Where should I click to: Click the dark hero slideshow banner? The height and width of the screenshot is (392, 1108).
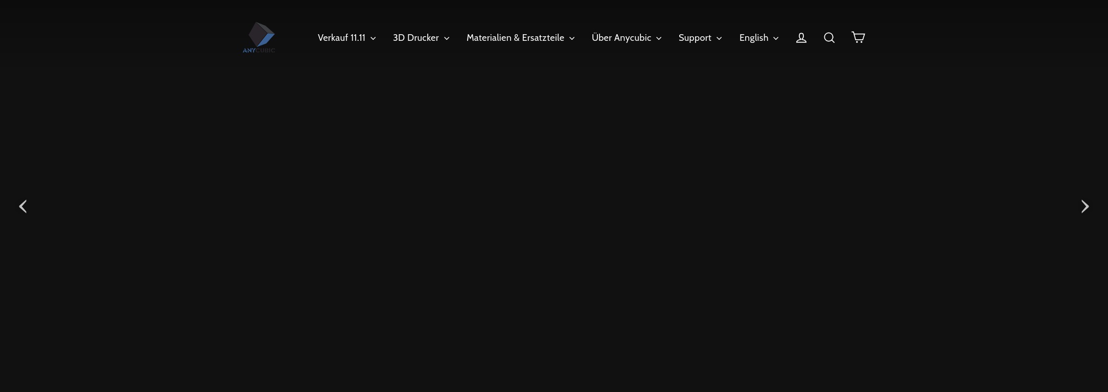coord(554,230)
